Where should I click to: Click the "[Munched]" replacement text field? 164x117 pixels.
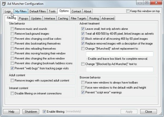120,54
